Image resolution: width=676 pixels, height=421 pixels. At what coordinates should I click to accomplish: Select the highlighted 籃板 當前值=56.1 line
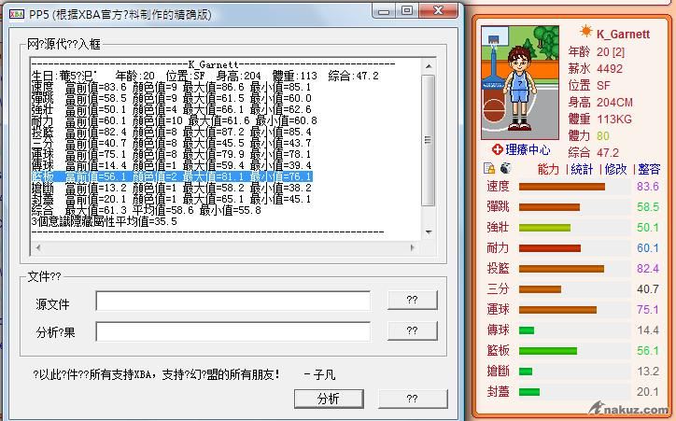coord(172,176)
